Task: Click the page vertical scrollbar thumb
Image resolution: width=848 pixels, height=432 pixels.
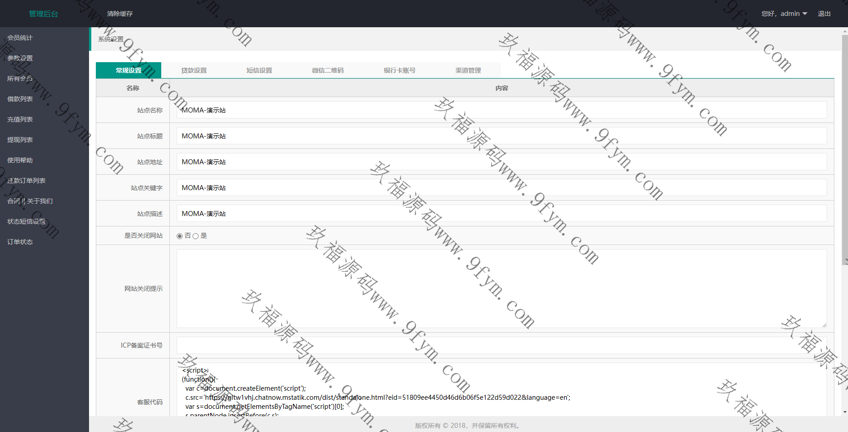Action: click(x=845, y=149)
